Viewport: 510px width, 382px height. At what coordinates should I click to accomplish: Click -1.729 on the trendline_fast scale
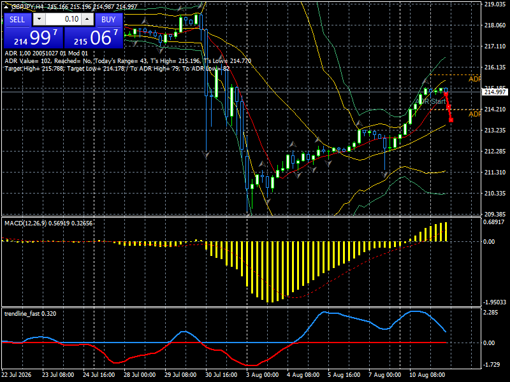click(x=492, y=364)
